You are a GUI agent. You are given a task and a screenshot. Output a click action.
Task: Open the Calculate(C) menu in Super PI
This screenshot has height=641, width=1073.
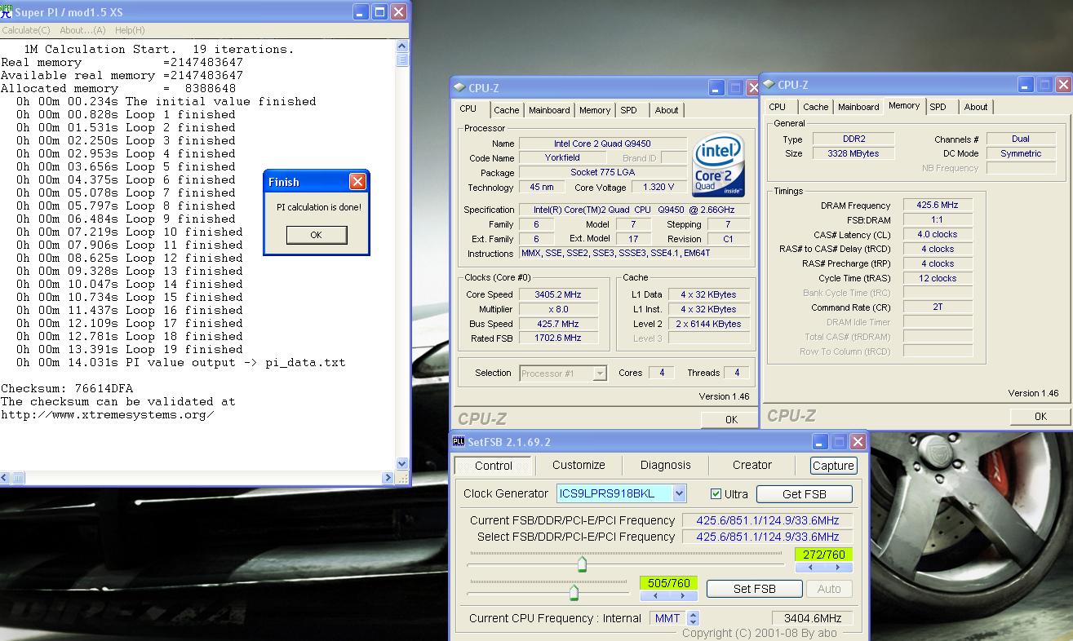[26, 30]
